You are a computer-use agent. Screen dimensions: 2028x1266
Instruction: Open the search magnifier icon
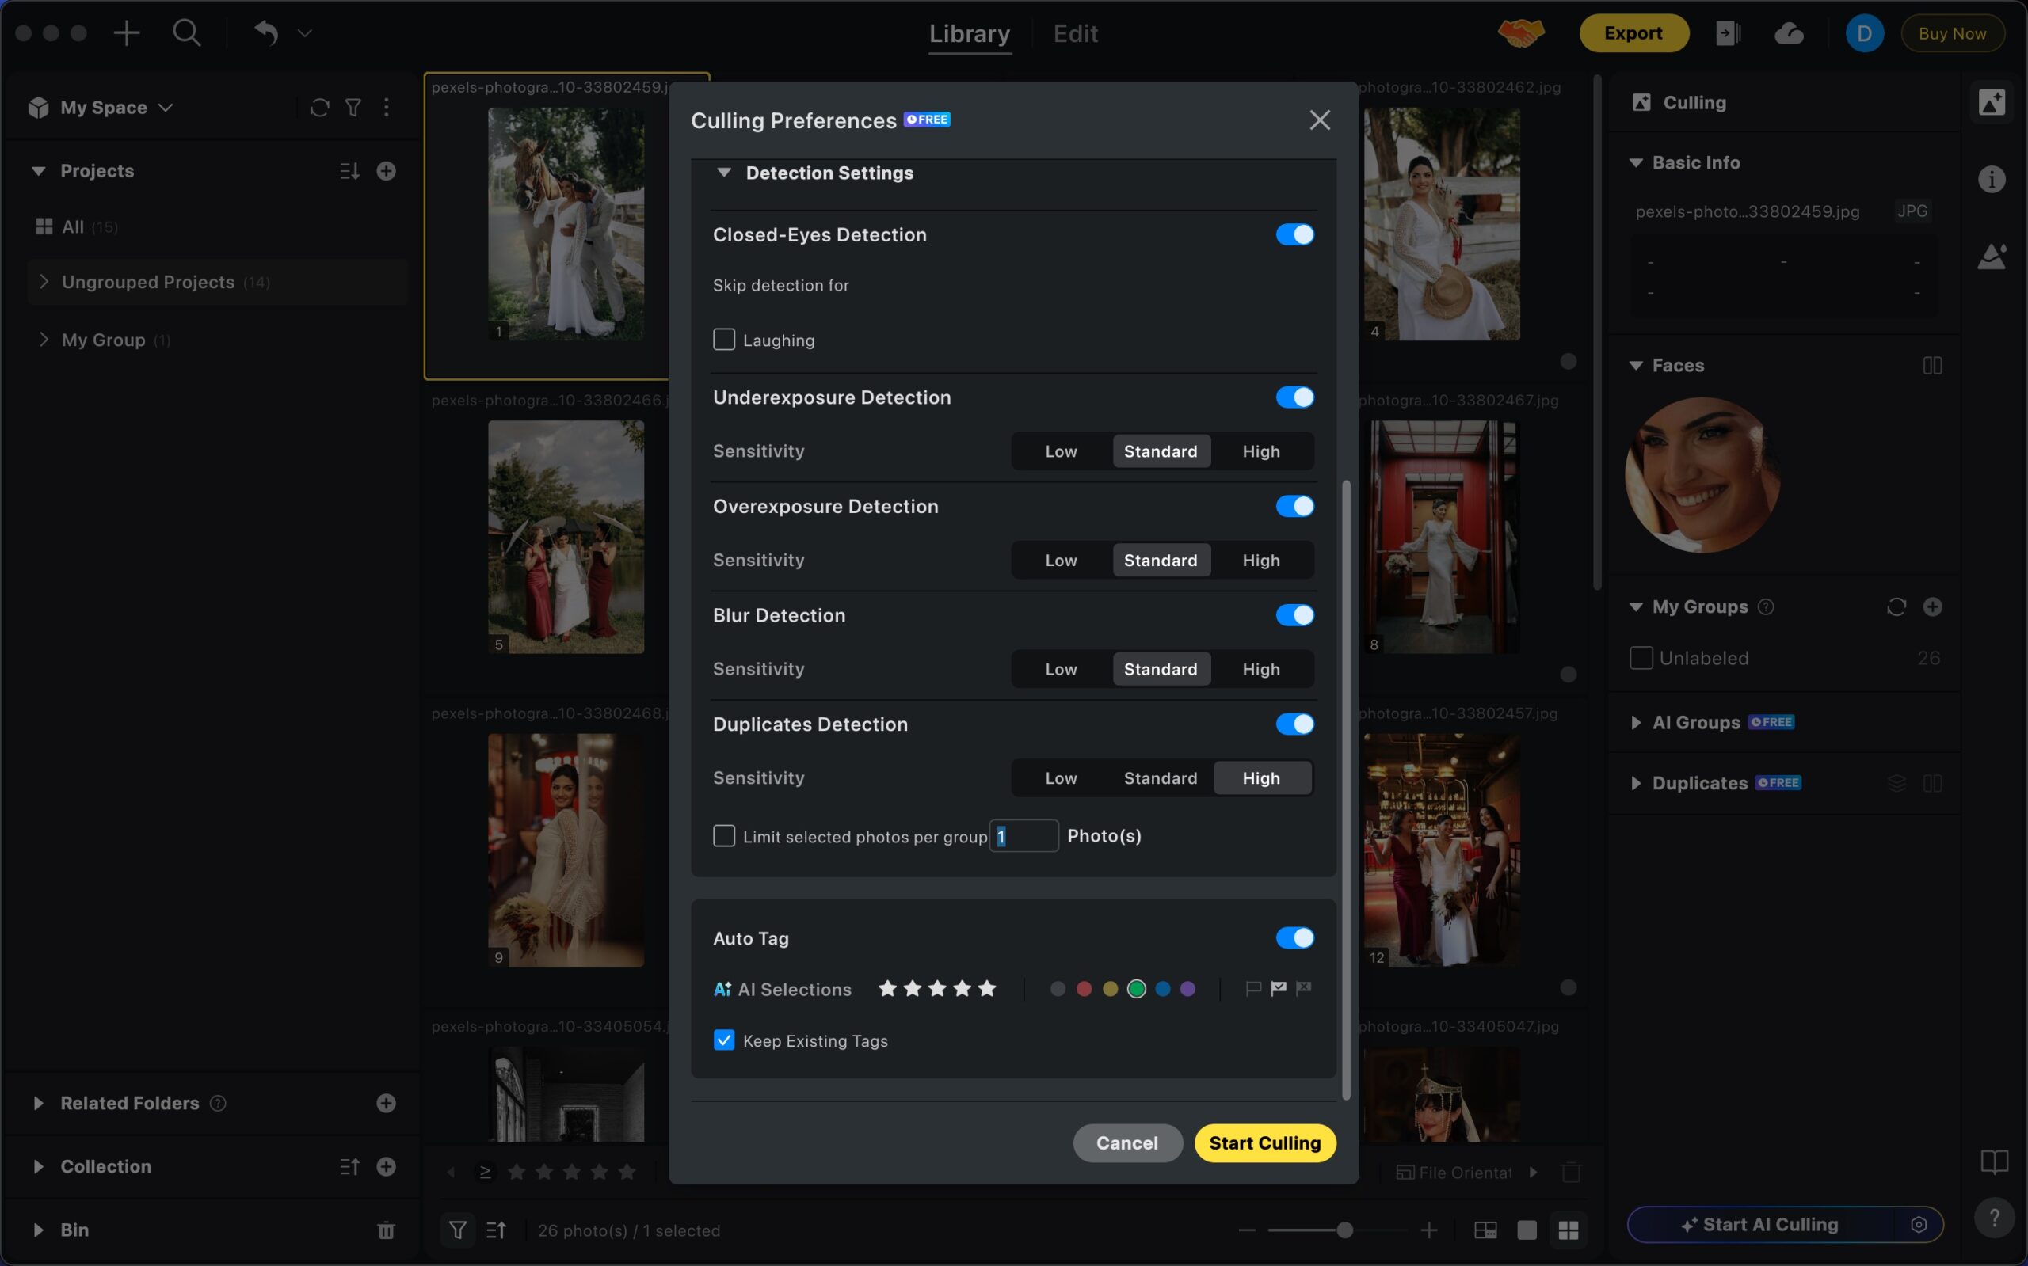(186, 33)
